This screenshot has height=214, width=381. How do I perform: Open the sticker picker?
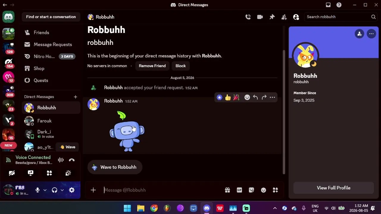[x=252, y=190]
